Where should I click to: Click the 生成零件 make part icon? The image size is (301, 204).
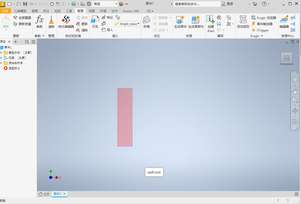point(180,22)
